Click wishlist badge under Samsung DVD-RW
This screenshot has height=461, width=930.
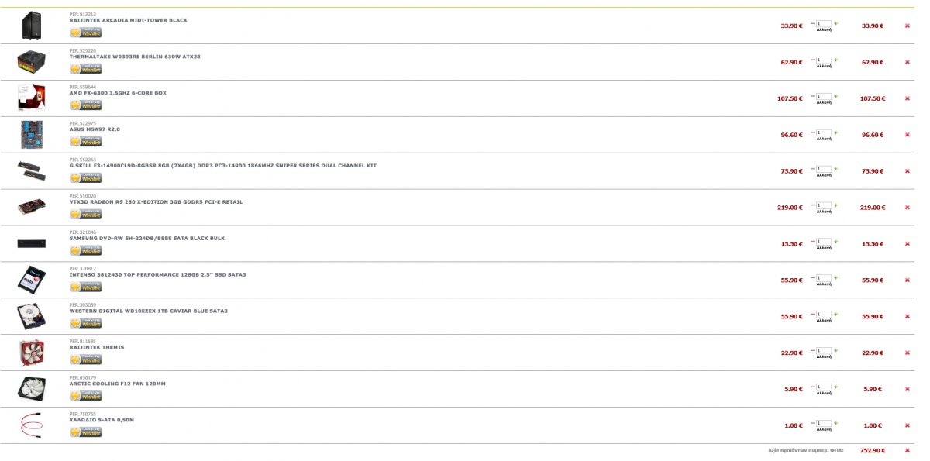click(x=85, y=251)
